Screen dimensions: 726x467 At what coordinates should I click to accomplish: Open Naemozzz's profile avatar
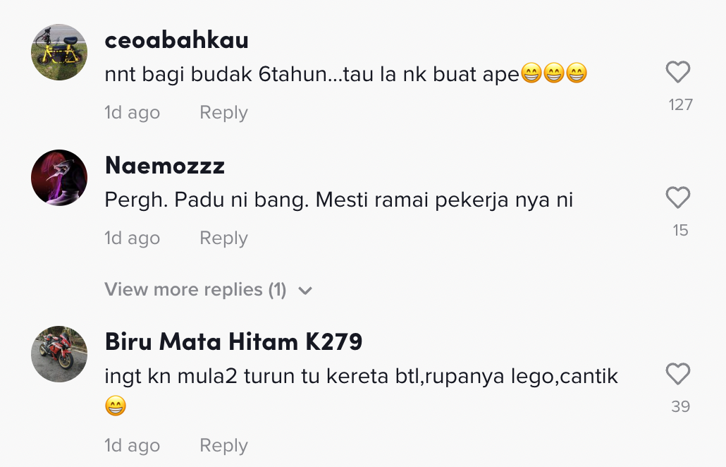[59, 178]
